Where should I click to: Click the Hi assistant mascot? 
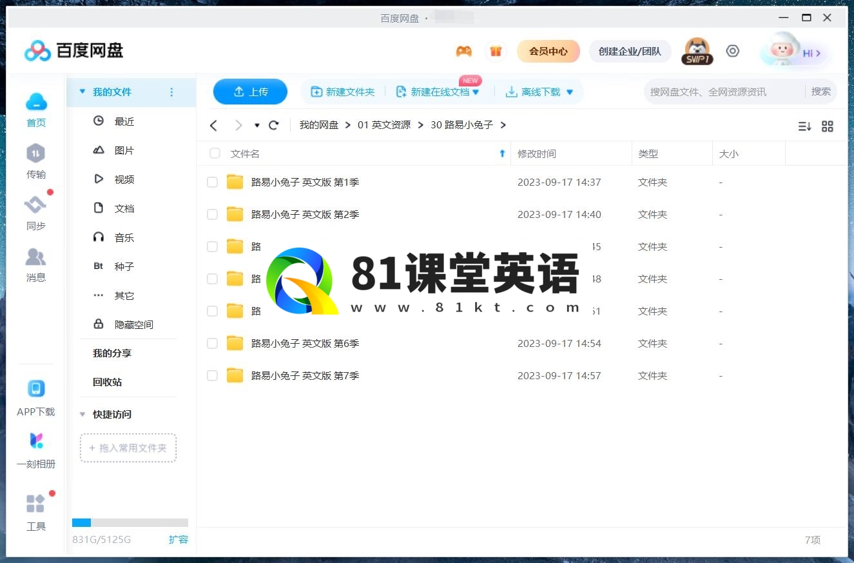794,50
